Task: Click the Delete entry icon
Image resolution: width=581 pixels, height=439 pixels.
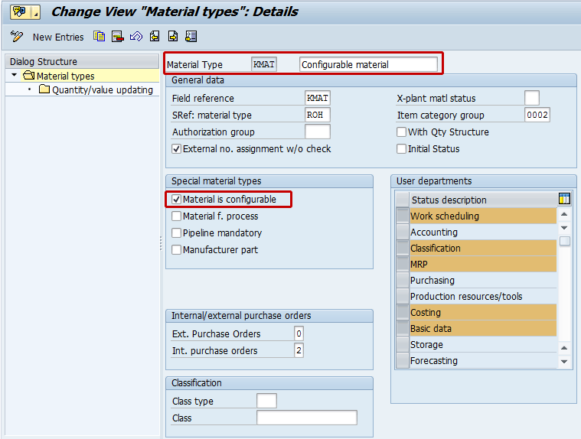Action: [117, 37]
